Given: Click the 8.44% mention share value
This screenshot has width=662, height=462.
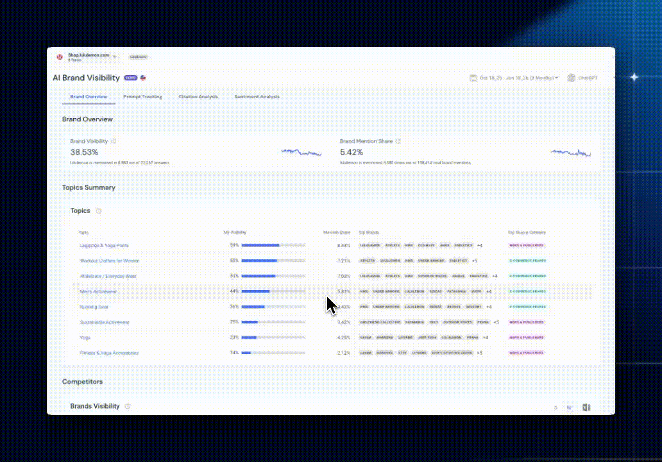Looking at the screenshot, I should click(x=344, y=245).
